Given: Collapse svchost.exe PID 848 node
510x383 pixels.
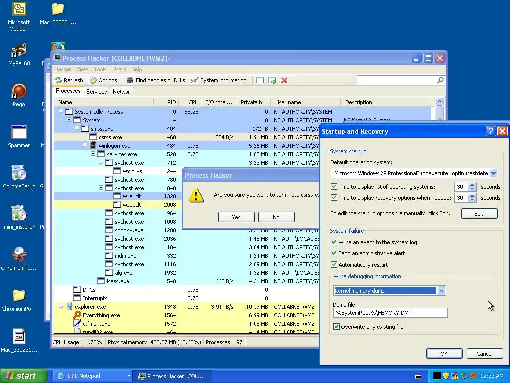Looking at the screenshot, I should click(101, 188).
